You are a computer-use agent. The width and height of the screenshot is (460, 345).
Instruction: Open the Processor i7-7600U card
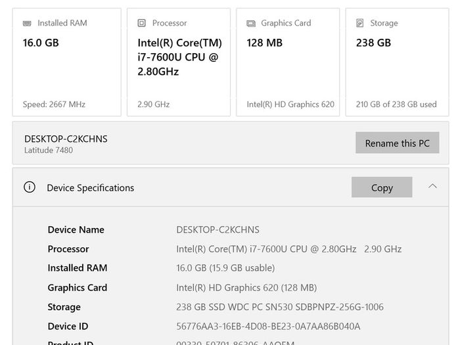179,62
